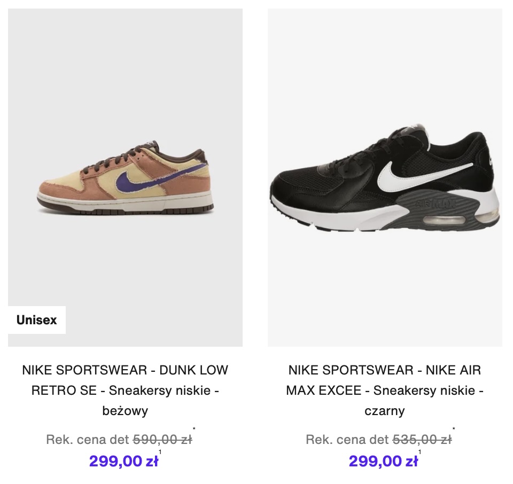Open the NIKE SPORTSWEAR - NIKE AIR MAX title link
This screenshot has height=484, width=513.
tap(385, 370)
